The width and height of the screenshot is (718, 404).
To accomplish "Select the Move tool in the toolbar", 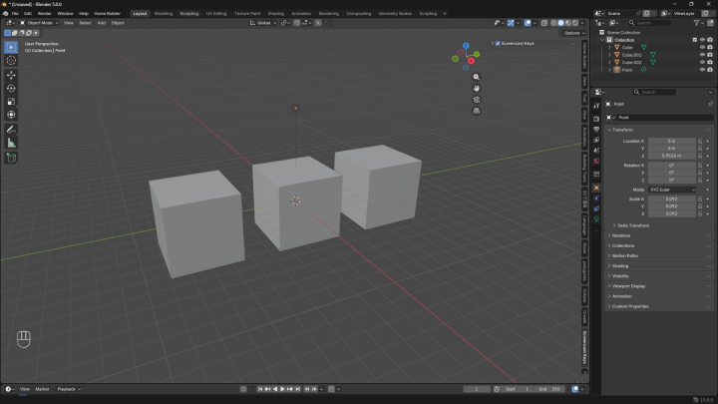I will point(11,75).
